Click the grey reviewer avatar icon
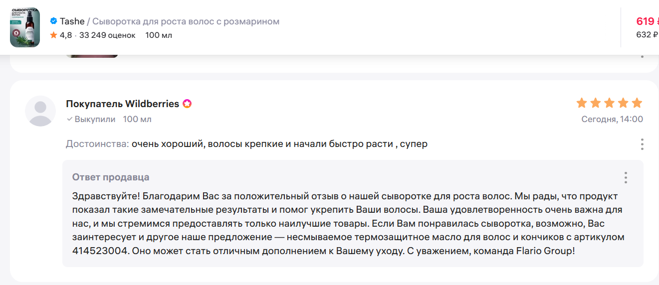The width and height of the screenshot is (659, 285). point(40,111)
